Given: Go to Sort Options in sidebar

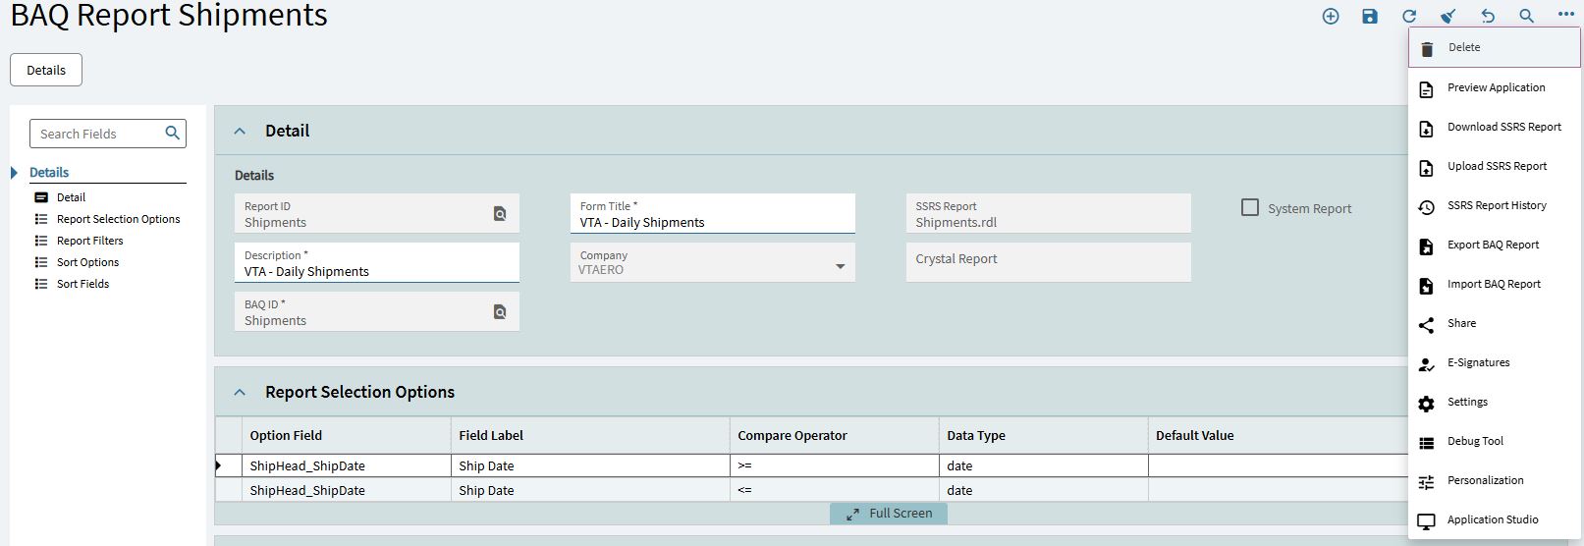Looking at the screenshot, I should click(87, 262).
